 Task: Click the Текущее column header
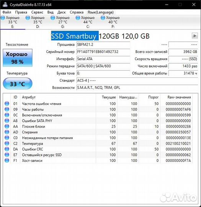point(107,97)
